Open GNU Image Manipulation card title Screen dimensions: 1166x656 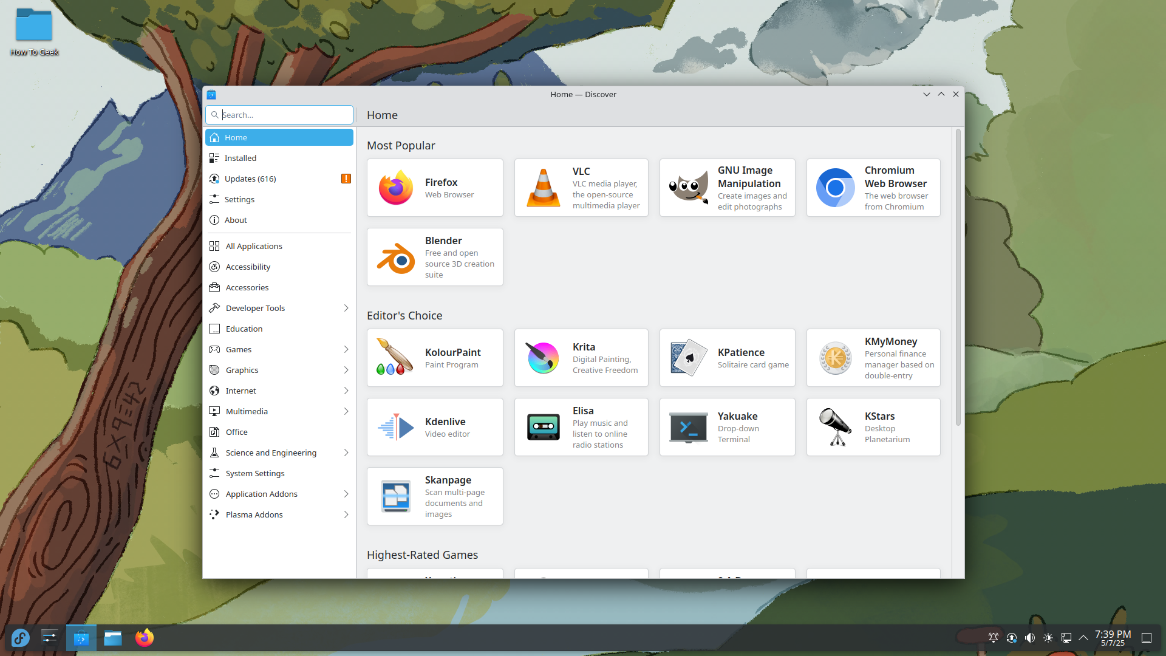749,177
